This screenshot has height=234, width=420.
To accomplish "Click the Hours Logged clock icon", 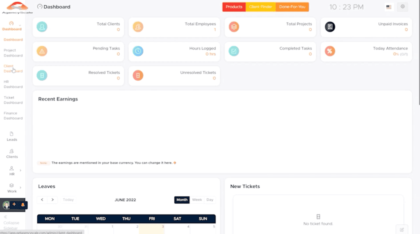I will pyautogui.click(x=138, y=51).
